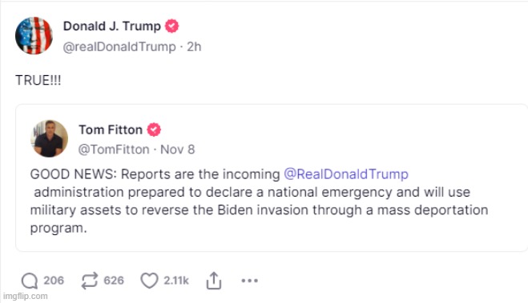Click the 206 replies count
528x303 pixels.
(x=54, y=281)
